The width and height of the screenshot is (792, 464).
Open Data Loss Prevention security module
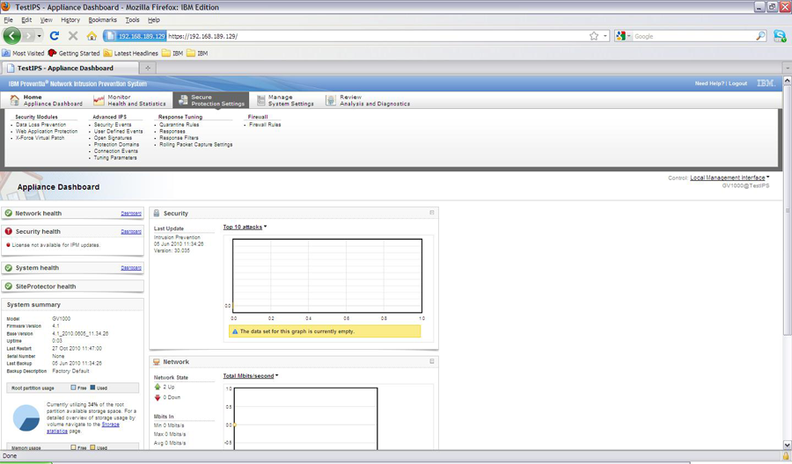click(x=40, y=125)
